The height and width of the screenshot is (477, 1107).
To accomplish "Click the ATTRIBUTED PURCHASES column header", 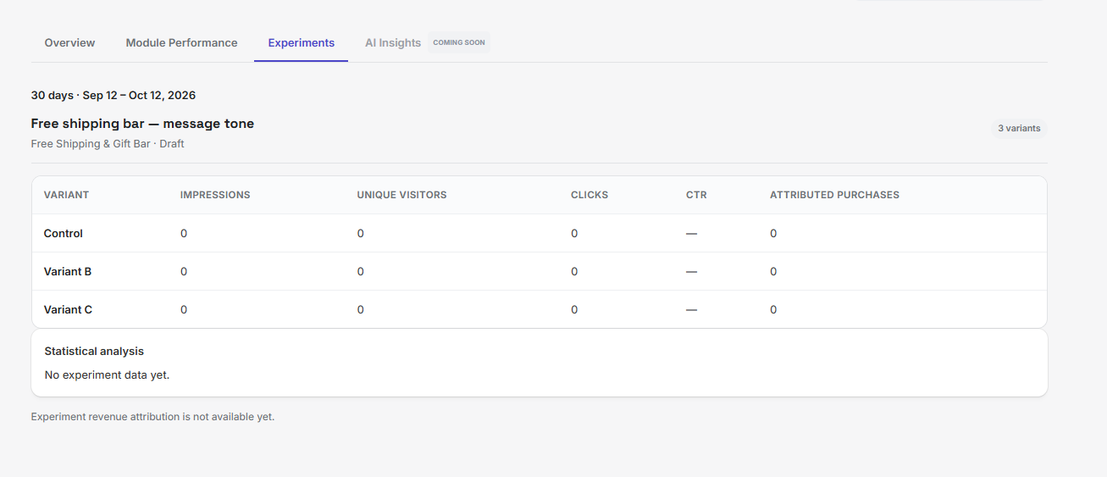I will 834,195.
